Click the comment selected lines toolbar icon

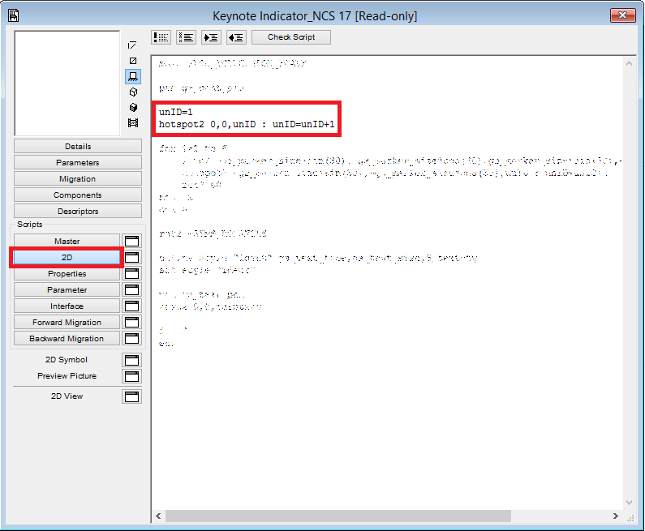tap(161, 37)
